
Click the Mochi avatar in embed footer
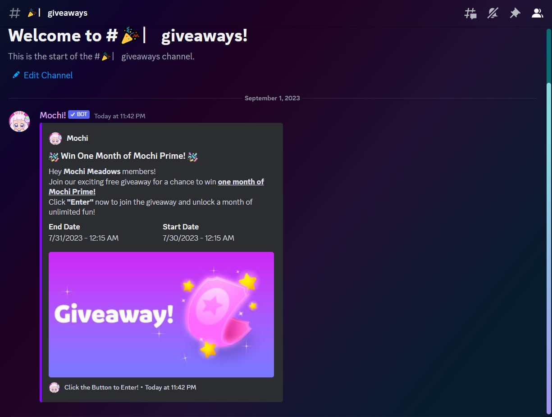click(x=54, y=387)
